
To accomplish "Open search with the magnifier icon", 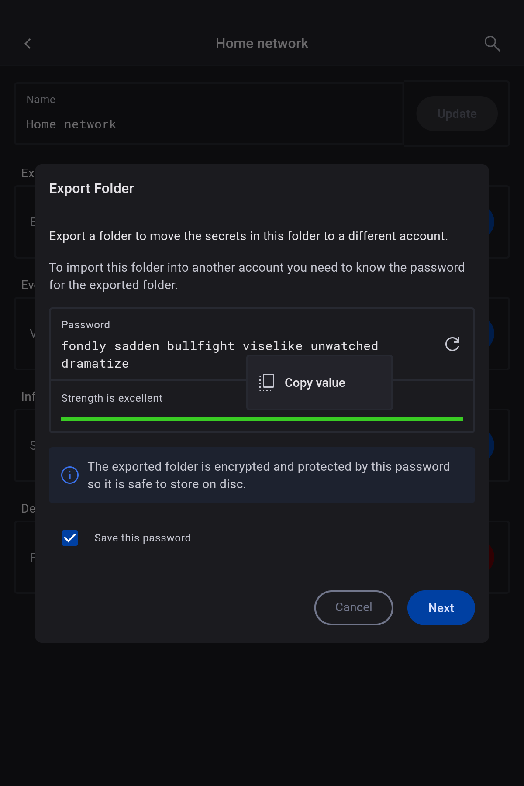I will coord(492,44).
